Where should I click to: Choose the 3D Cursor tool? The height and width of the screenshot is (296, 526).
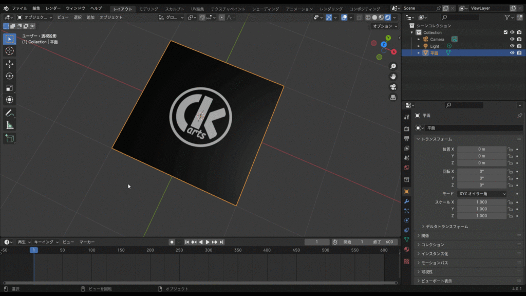[x=9, y=51]
